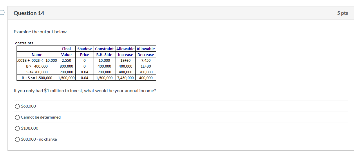
Task: Select the $108,000 answer option
Action: point(18,128)
